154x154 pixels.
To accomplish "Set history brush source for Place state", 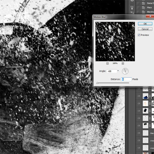I will pyautogui.click(x=139, y=8).
